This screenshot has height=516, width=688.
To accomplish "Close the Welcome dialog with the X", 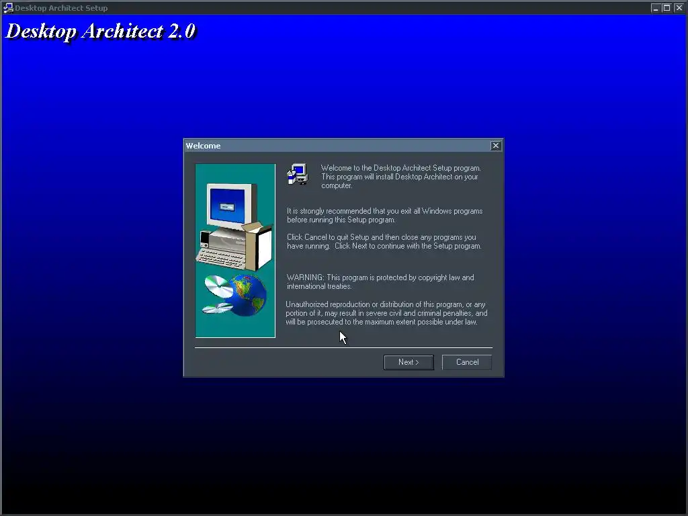I will tap(495, 146).
